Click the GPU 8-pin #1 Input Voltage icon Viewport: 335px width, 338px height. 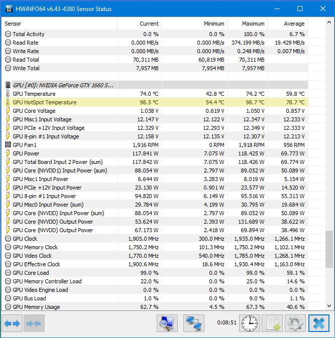coord(8,136)
